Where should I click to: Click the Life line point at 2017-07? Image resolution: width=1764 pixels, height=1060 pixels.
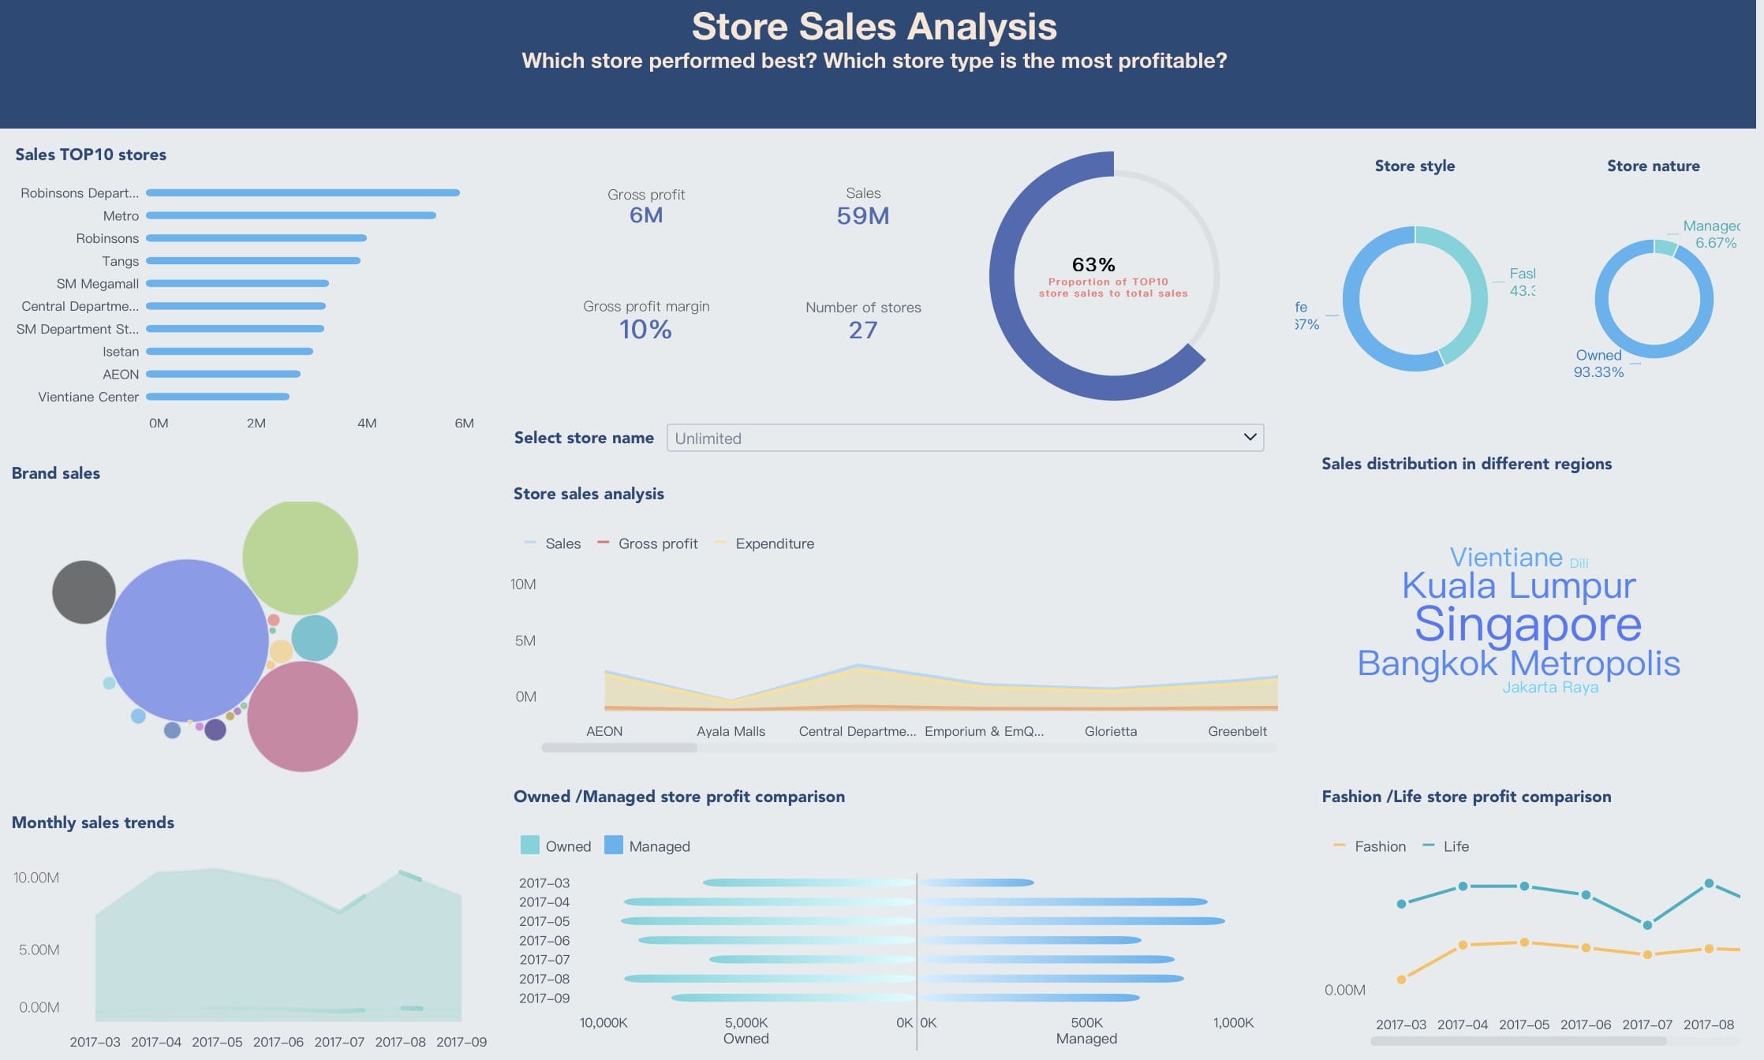click(x=1647, y=925)
